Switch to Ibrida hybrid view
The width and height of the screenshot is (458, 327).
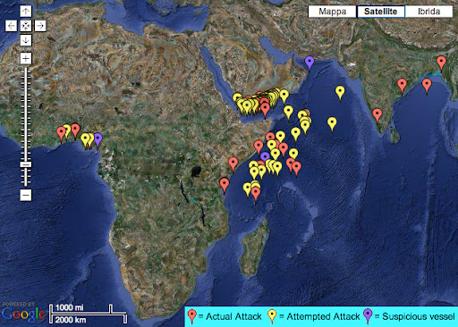pyautogui.click(x=428, y=12)
